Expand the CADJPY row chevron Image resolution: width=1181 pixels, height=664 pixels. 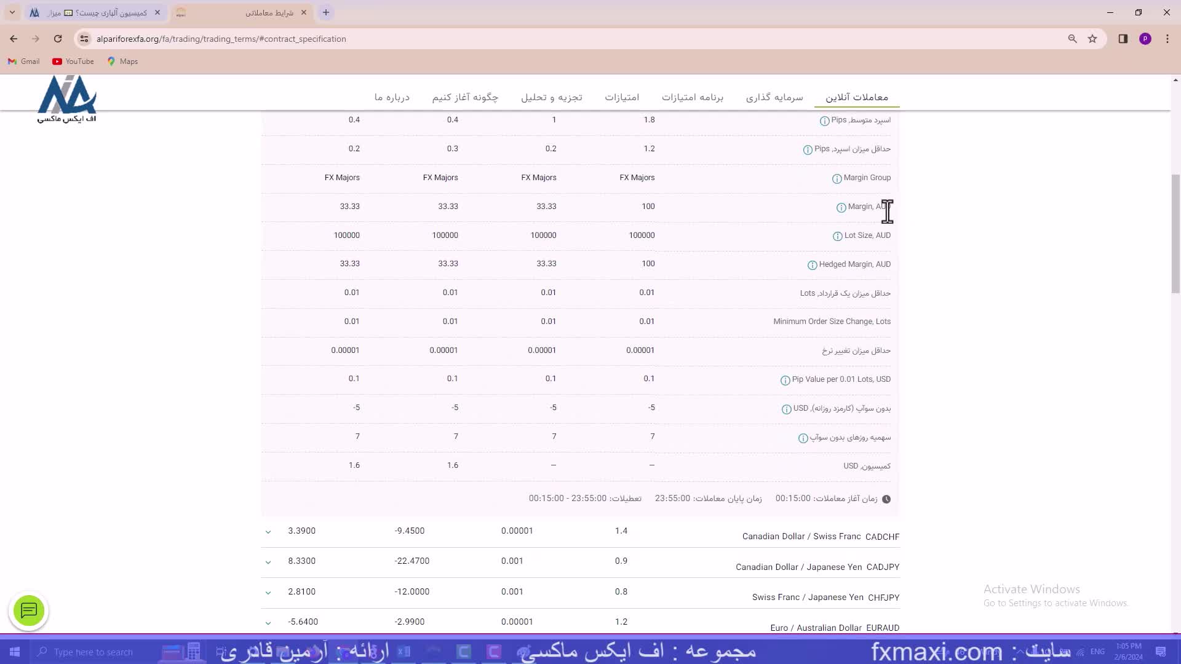(268, 562)
